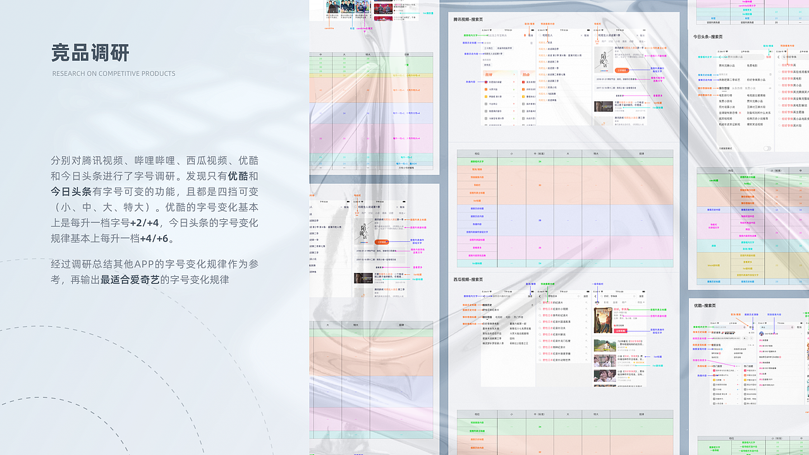
Task: Select the 影视 tab in Xigua results
Action: [x=606, y=302]
